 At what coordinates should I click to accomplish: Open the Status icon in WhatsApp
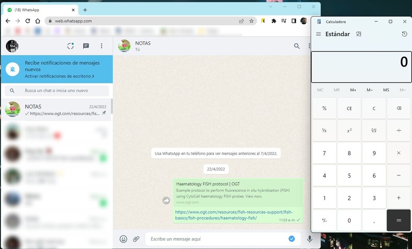click(70, 46)
